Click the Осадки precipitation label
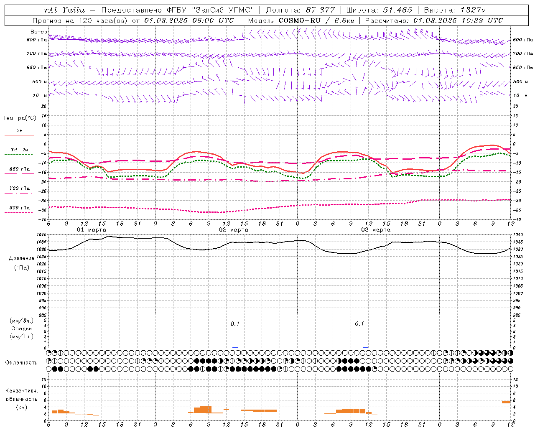 point(21,329)
